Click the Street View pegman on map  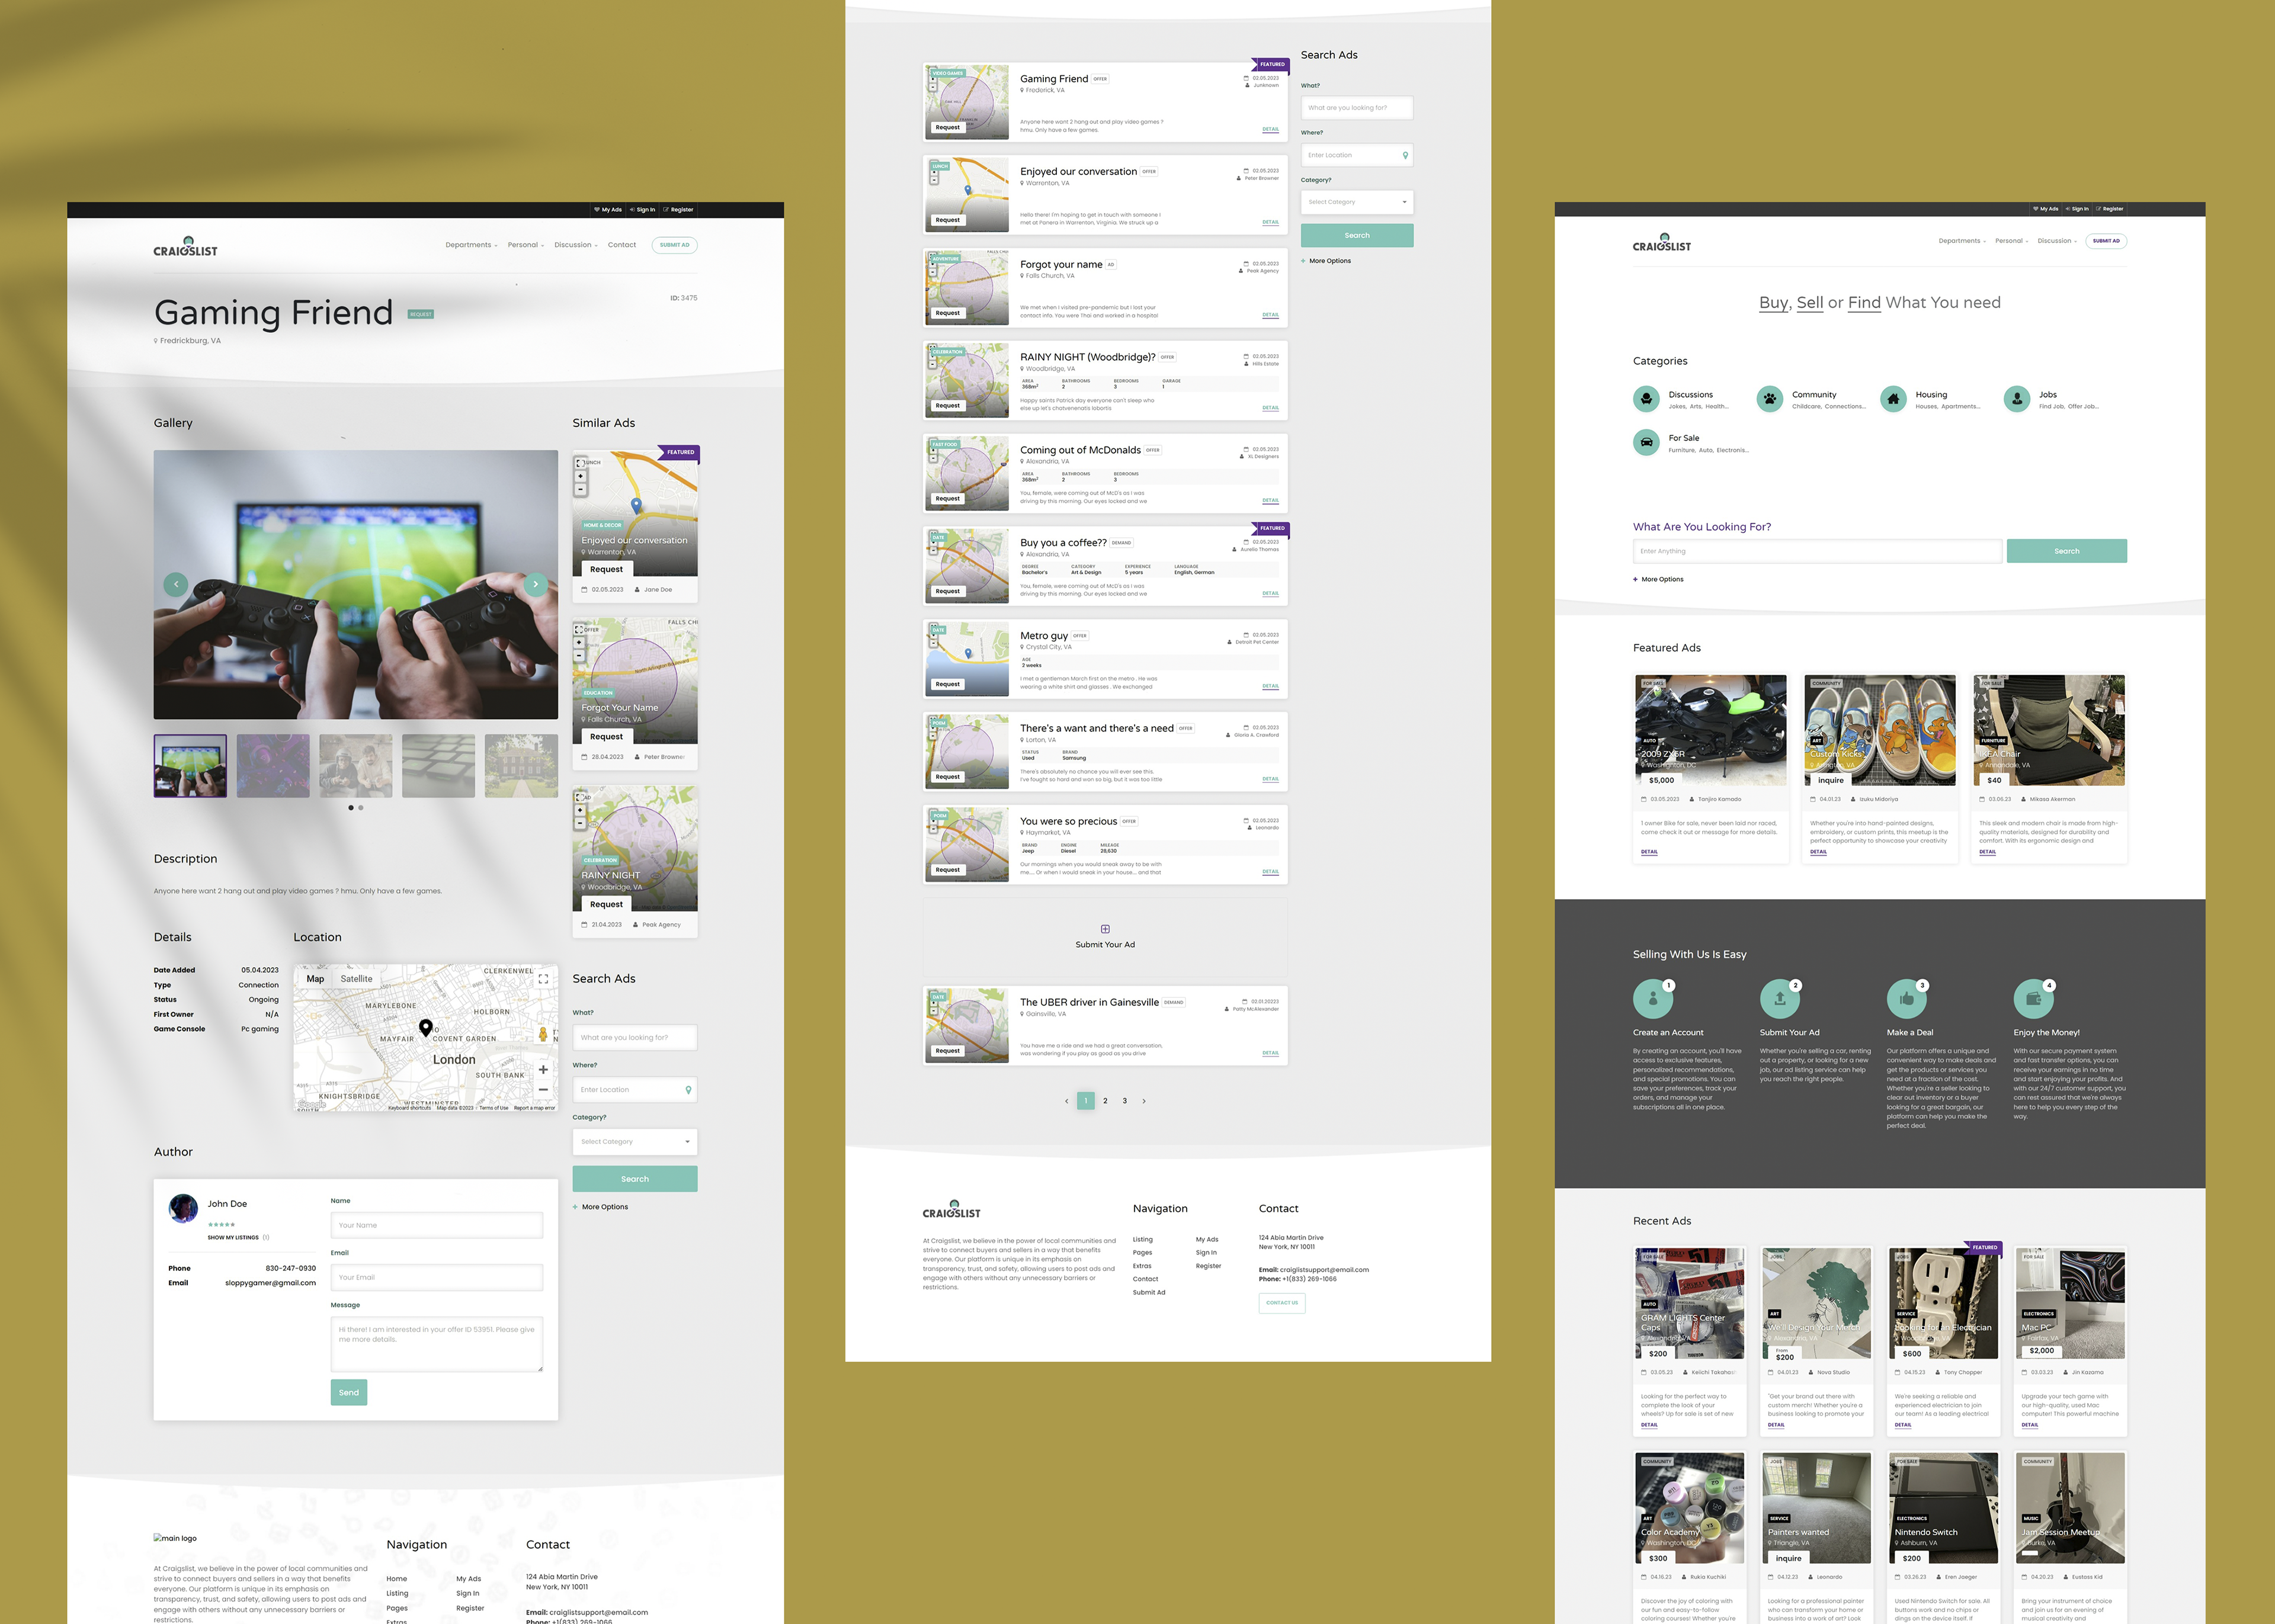[x=543, y=1034]
